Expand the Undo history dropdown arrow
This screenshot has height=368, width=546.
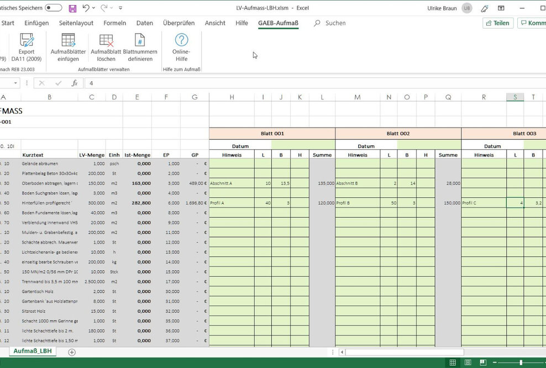(94, 8)
